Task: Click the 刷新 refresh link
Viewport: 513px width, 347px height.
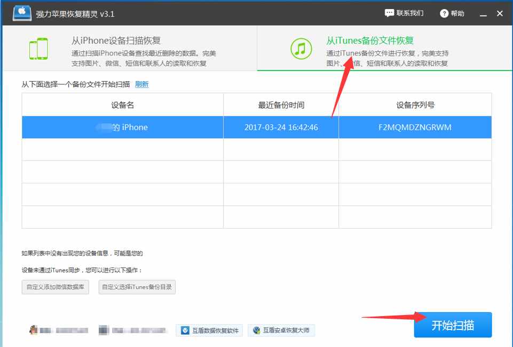Action: 141,84
